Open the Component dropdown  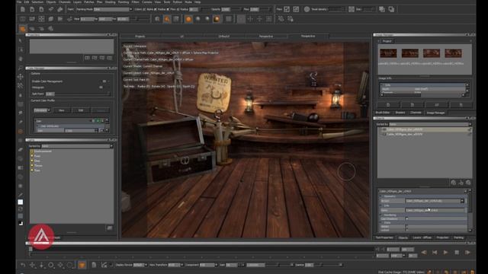point(208,265)
